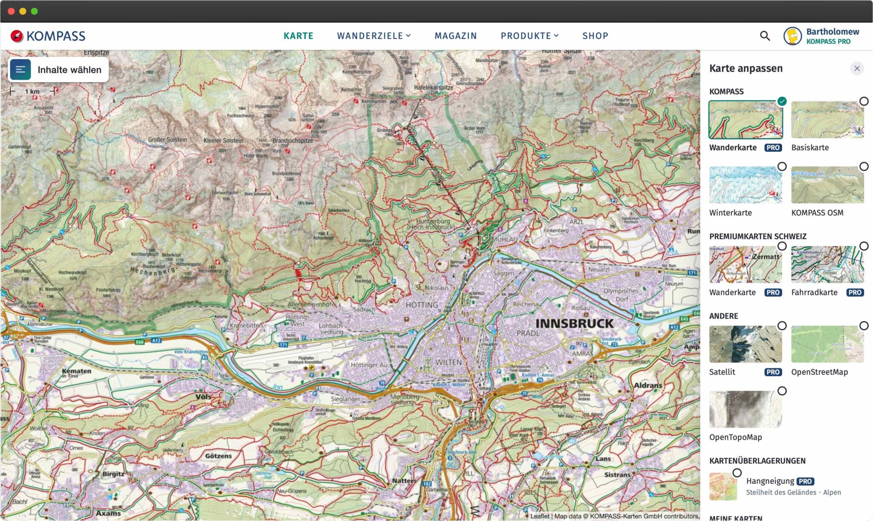The width and height of the screenshot is (873, 521).
Task: Expand the WANDERZIELE dropdown
Action: point(374,36)
